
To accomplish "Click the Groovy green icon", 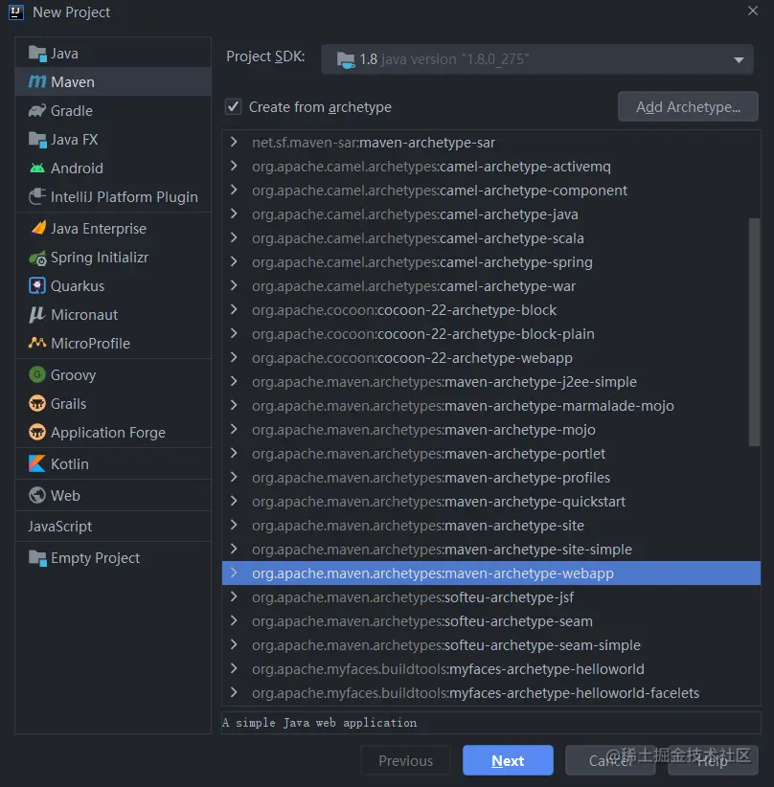I will click(x=37, y=374).
